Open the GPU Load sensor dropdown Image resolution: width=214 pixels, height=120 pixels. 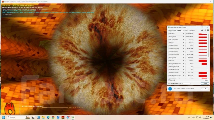pyautogui.click(x=184, y=61)
